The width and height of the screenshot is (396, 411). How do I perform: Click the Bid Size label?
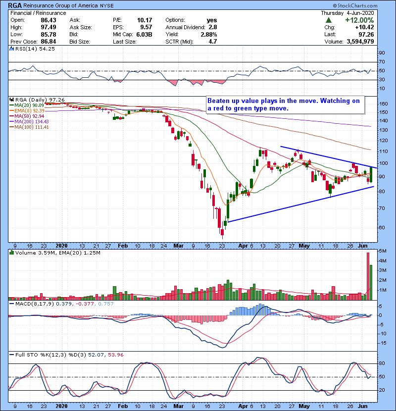(x=80, y=42)
